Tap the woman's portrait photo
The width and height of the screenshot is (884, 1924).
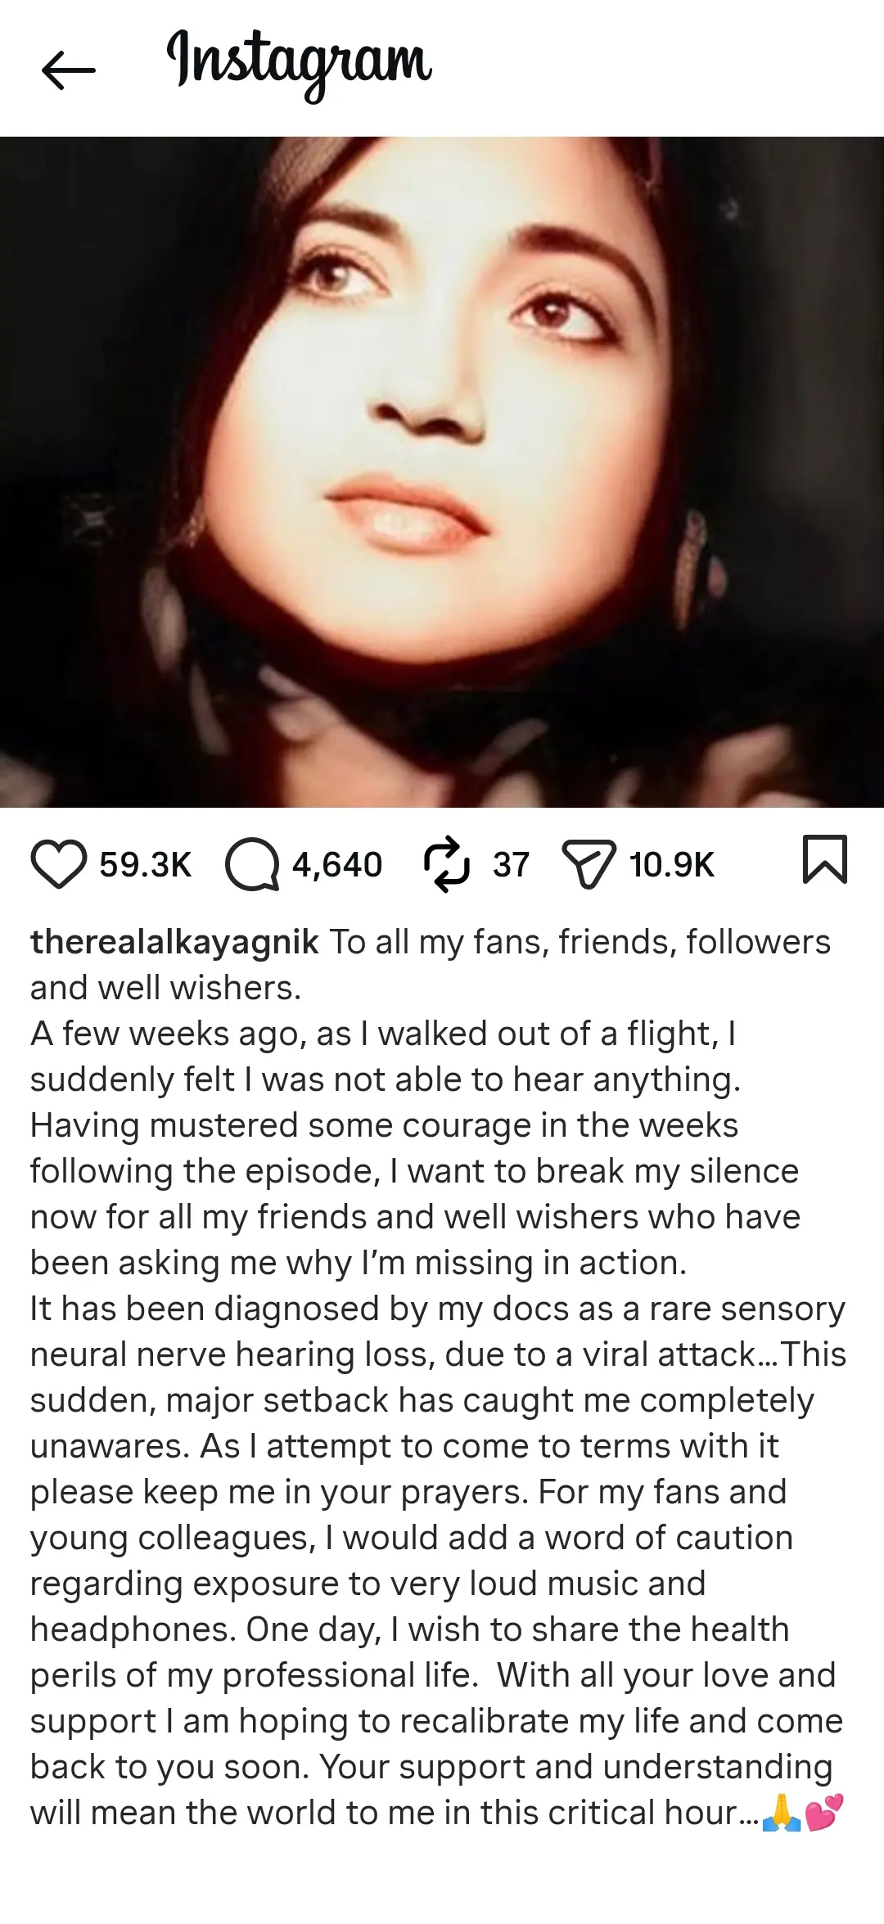click(x=442, y=472)
